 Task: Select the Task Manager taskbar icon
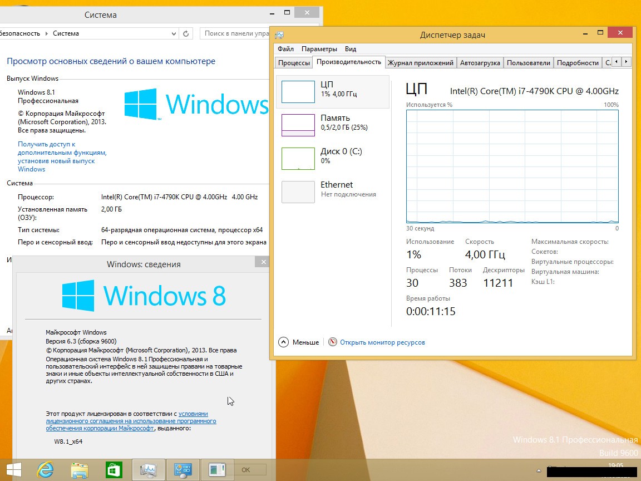pyautogui.click(x=149, y=470)
